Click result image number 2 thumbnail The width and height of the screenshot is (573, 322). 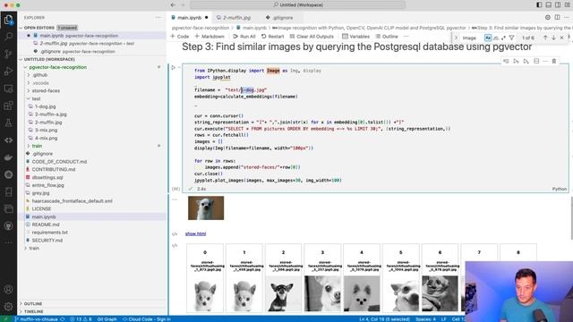click(x=284, y=293)
